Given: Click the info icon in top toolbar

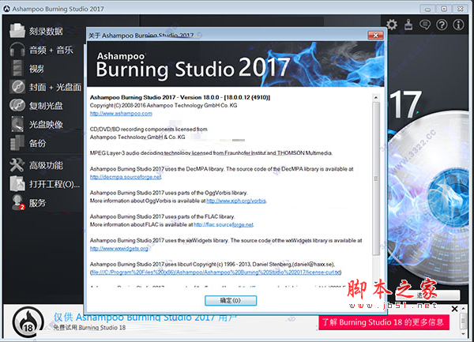Looking at the screenshot, I should point(458,24).
